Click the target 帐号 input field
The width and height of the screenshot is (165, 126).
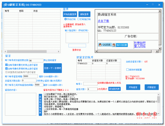click(x=90, y=84)
